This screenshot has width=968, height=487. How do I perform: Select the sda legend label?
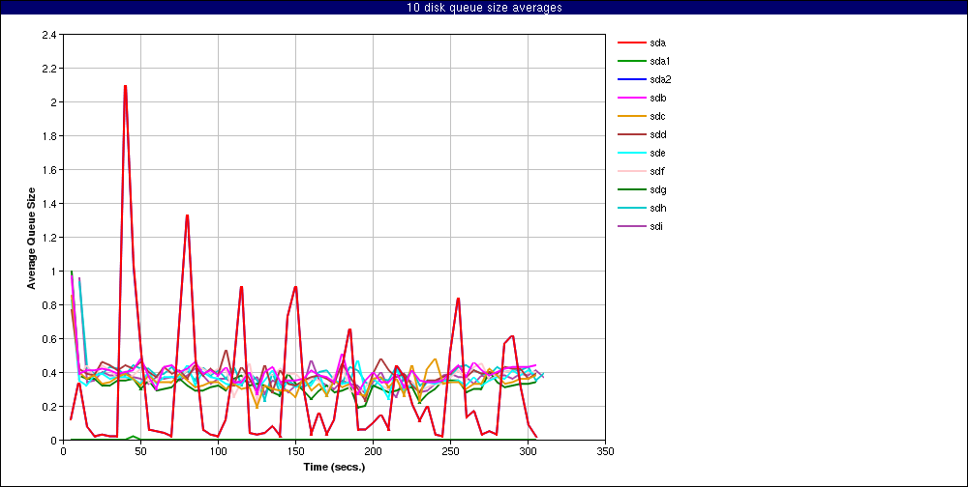coord(658,43)
